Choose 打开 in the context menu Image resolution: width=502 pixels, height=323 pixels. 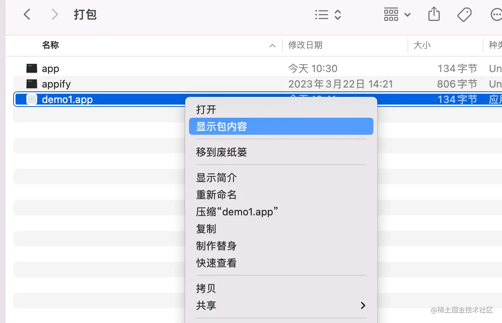pyautogui.click(x=281, y=110)
